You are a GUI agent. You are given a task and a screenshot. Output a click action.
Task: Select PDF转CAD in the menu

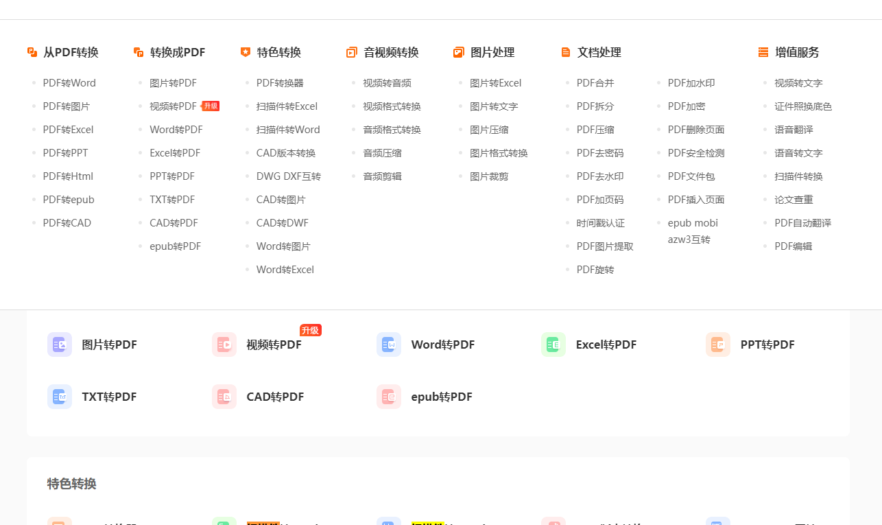[x=67, y=223]
